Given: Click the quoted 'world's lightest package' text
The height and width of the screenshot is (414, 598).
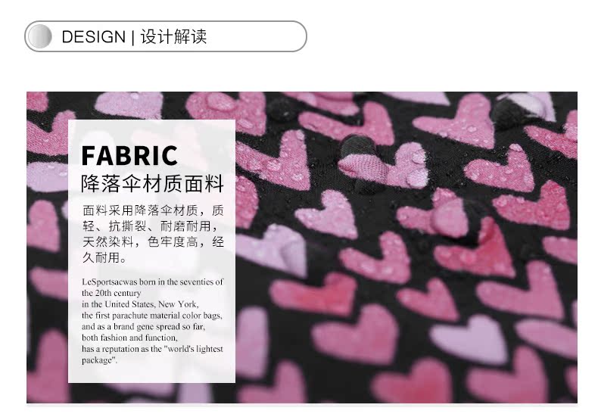Looking at the screenshot, I should [152, 354].
